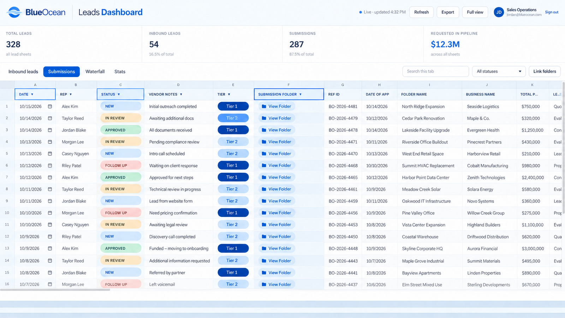Screen dimensions: 565x318
Task: Click folder icon for BO-2026-4481 View Folder
Action: [264, 106]
